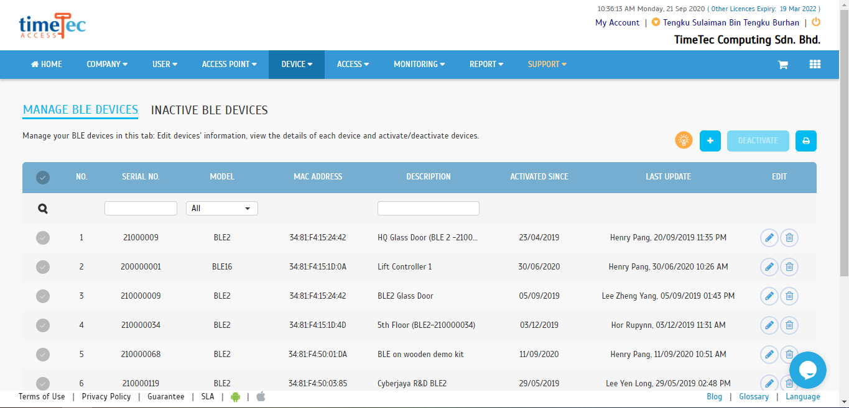849x408 pixels.
Task: Click the search magnifier icon in table
Action: point(42,209)
